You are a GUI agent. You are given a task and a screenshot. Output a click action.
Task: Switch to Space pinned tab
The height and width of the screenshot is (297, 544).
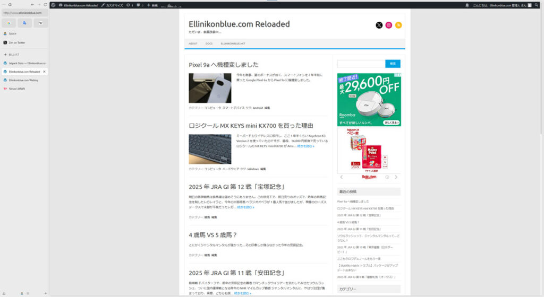coord(24,33)
